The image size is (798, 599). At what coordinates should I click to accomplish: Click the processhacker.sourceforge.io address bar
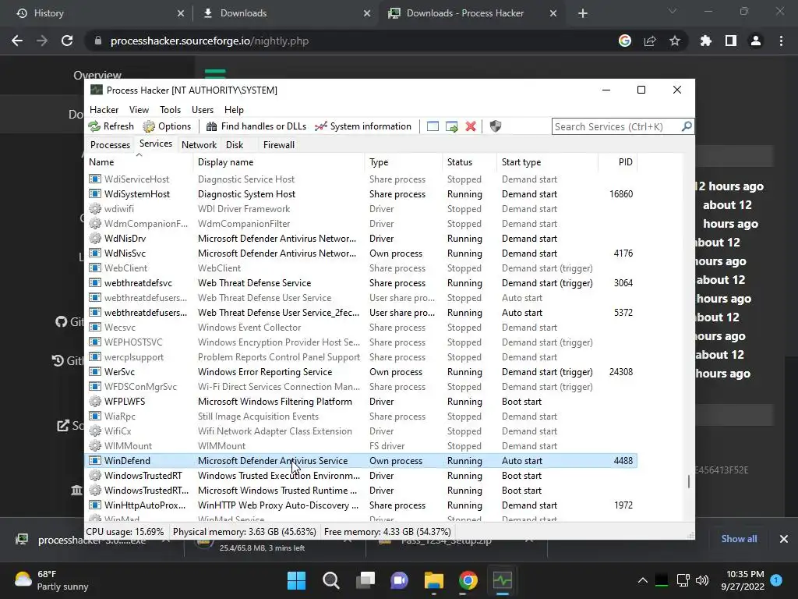tap(209, 41)
